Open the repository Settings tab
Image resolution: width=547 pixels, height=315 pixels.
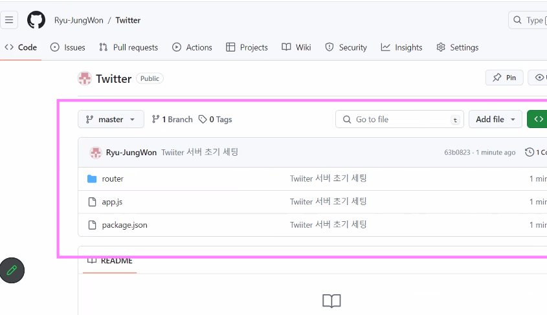point(458,47)
